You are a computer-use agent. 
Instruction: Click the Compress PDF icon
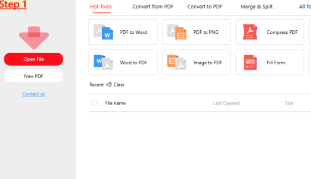click(250, 32)
